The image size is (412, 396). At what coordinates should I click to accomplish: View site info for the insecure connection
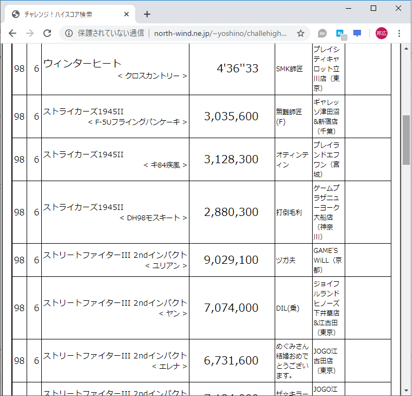point(69,33)
